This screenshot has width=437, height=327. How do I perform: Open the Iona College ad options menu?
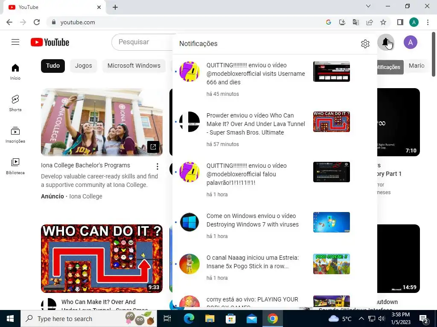click(x=157, y=166)
